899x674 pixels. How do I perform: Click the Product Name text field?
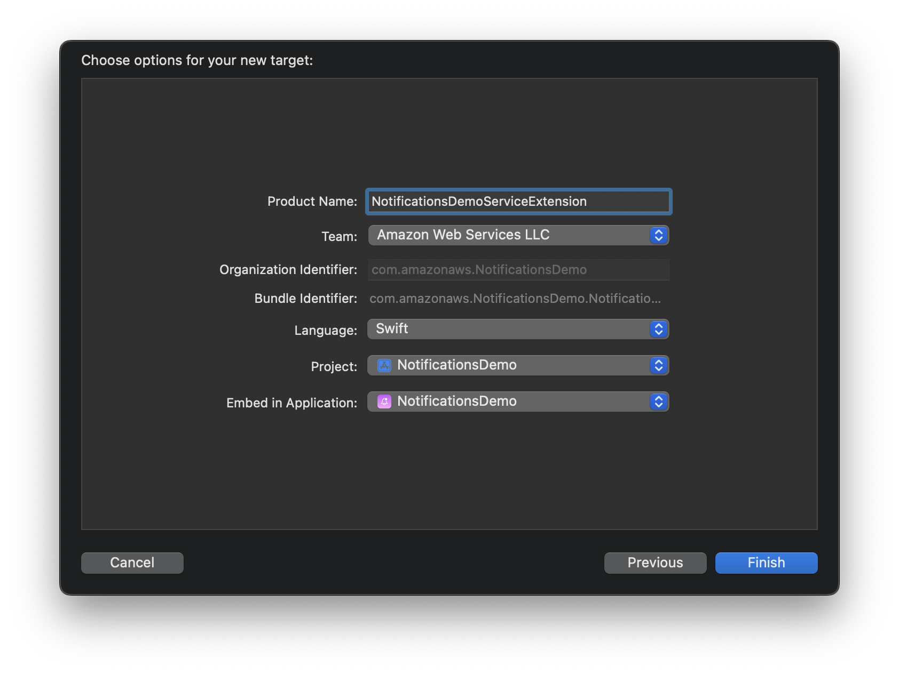coord(518,202)
